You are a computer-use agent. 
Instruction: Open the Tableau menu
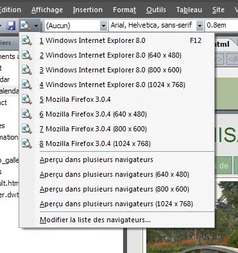(x=189, y=10)
